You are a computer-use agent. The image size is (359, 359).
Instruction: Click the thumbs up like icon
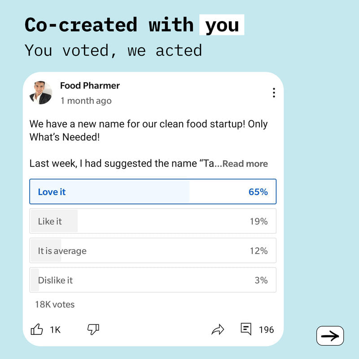point(37,329)
